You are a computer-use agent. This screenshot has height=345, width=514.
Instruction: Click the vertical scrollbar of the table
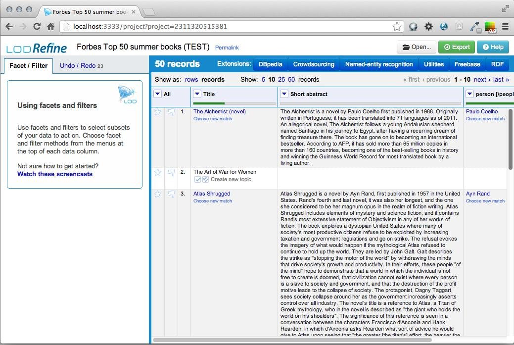[511, 139]
